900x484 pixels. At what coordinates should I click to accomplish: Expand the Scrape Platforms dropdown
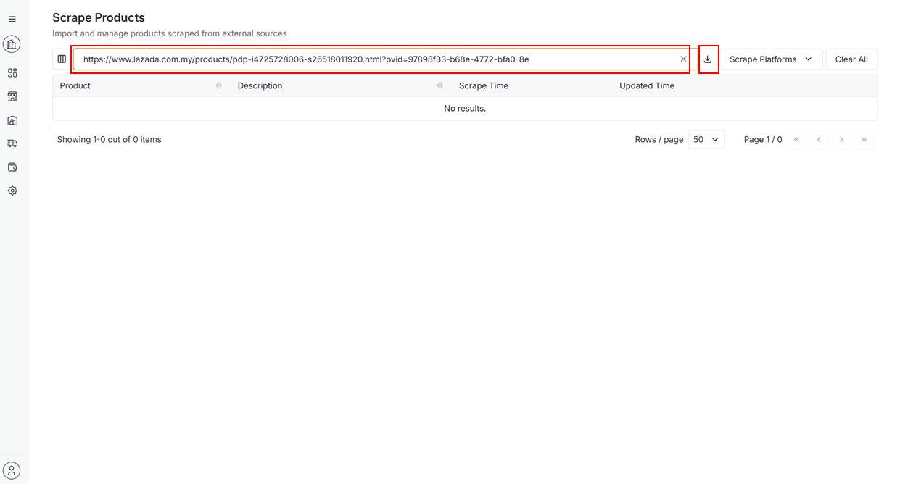click(771, 59)
